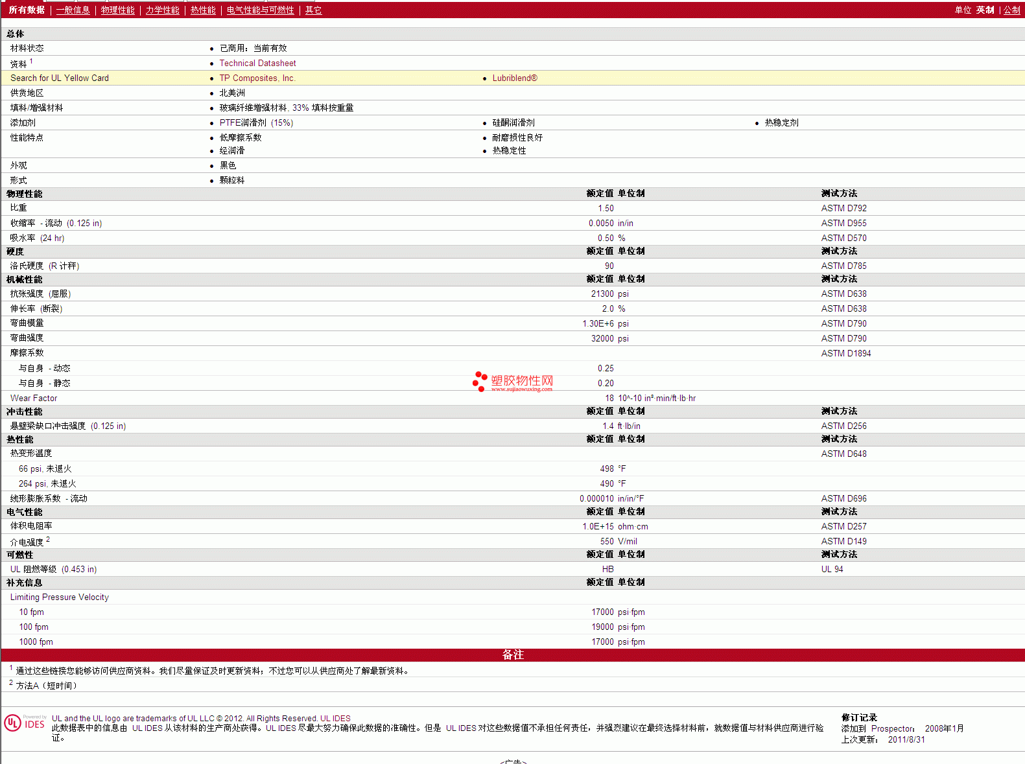
Task: Click the TP Composites, Inc. link
Action: (257, 78)
